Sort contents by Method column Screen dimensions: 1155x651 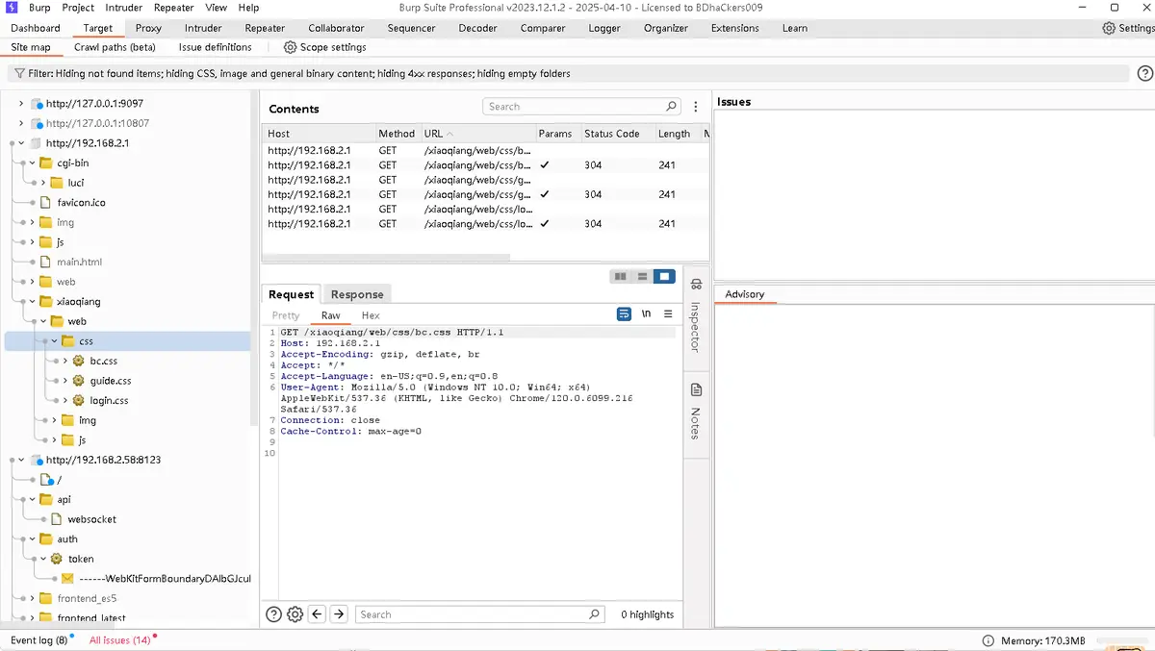click(x=397, y=134)
